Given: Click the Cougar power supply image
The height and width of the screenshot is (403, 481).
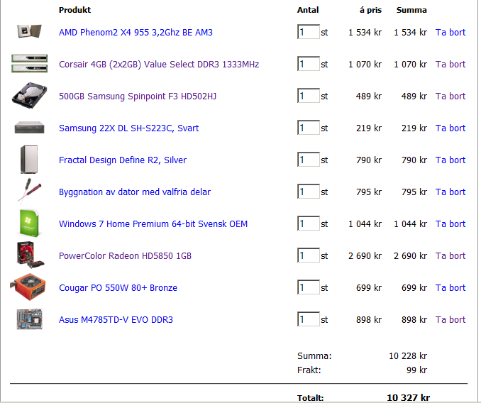Looking at the screenshot, I should click(28, 287).
